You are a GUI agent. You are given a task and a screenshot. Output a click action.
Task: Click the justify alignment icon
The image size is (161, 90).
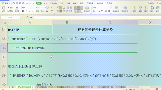point(67,11)
